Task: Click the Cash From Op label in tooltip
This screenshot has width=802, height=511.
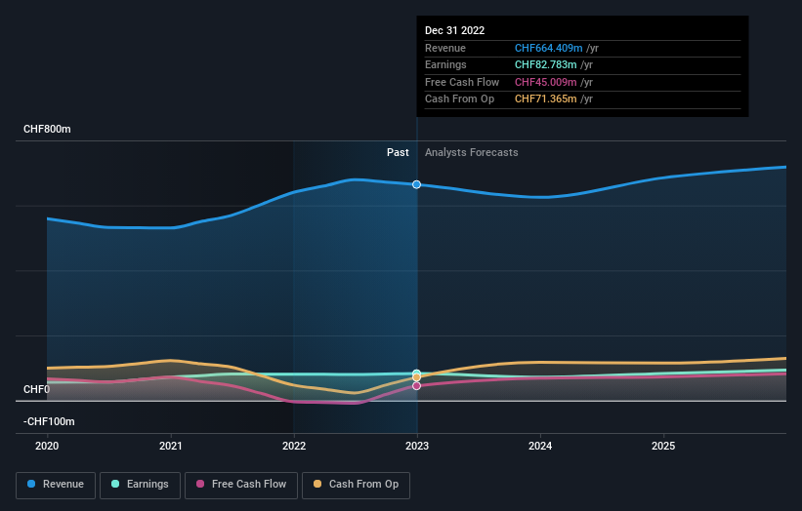Action: coord(459,99)
